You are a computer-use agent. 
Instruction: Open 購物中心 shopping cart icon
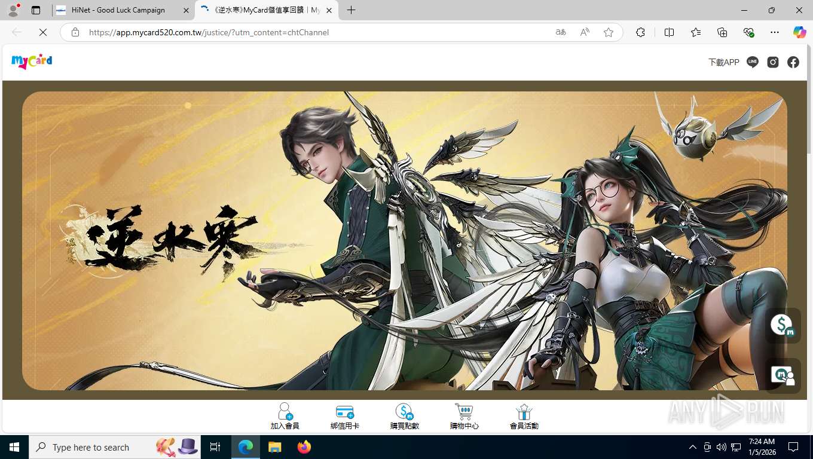click(464, 416)
